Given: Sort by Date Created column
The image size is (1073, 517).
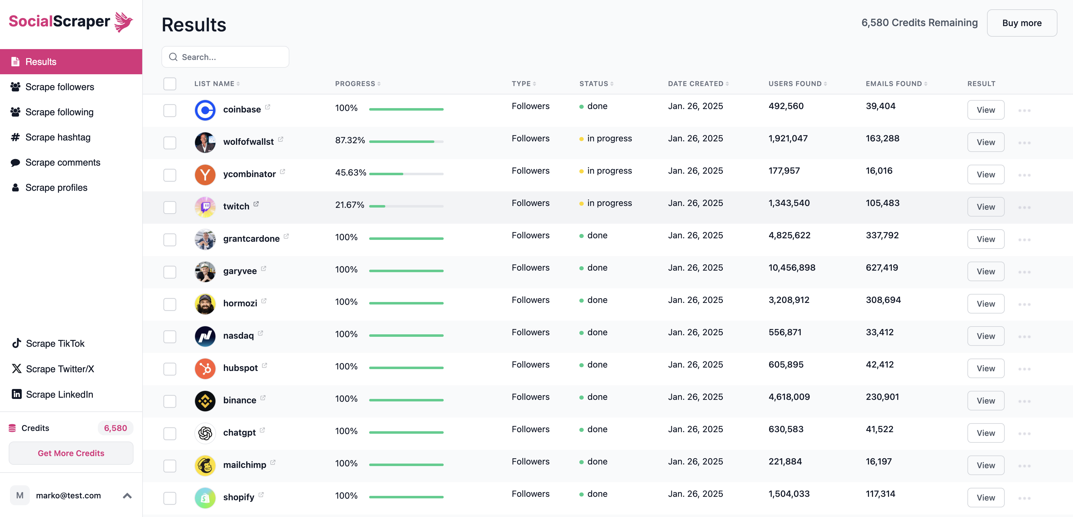Looking at the screenshot, I should click(x=698, y=84).
